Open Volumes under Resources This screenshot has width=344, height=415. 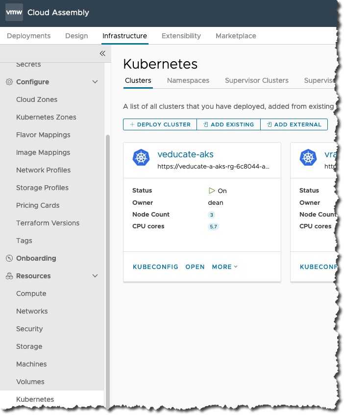point(30,382)
